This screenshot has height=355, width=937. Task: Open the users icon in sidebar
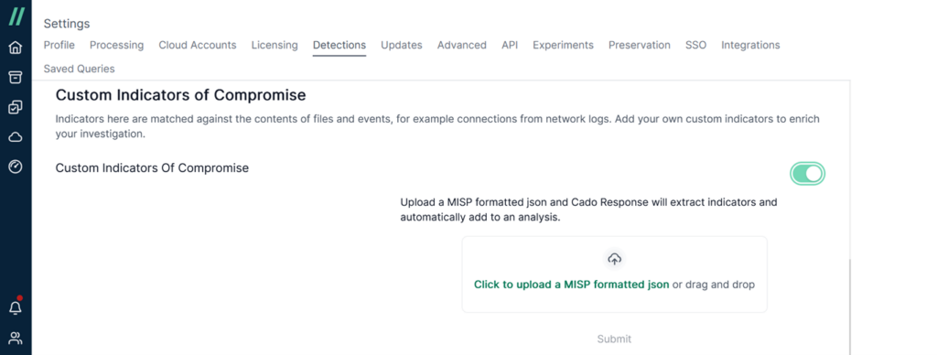coord(16,339)
